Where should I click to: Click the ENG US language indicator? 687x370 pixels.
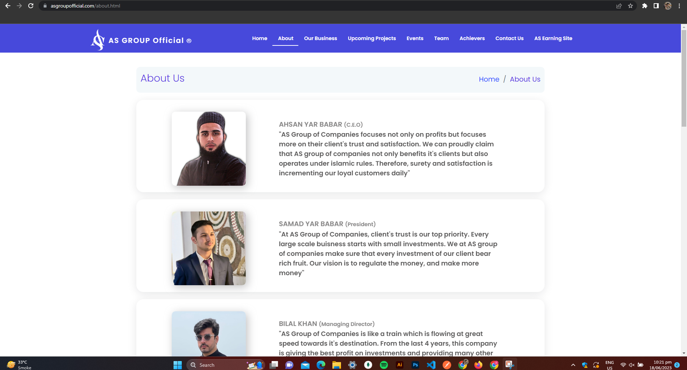pos(610,365)
